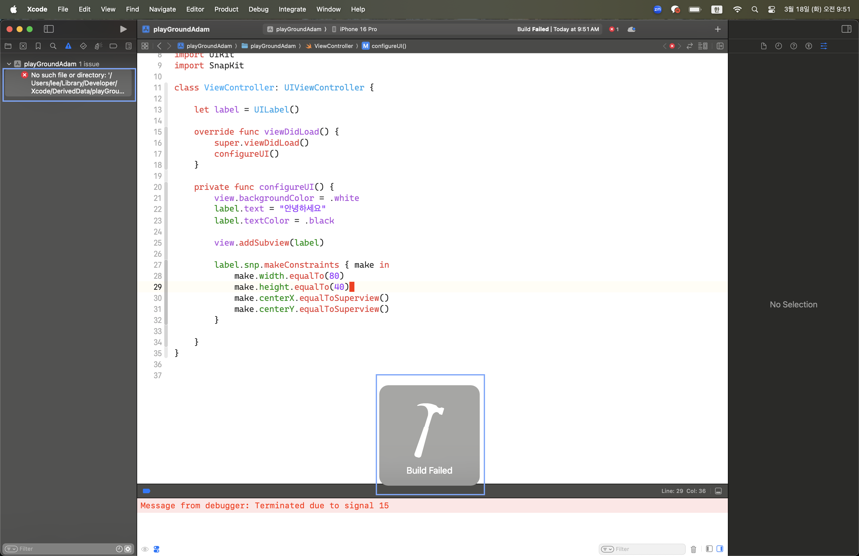This screenshot has height=556, width=859.
Task: Open the iPhone 16 Pro destination selector
Action: [358, 29]
